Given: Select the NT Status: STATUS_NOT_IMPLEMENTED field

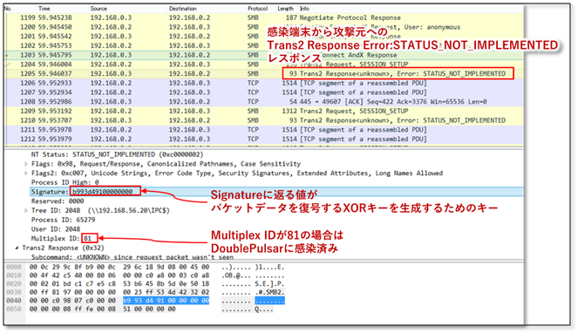Looking at the screenshot, I should 117,154.
